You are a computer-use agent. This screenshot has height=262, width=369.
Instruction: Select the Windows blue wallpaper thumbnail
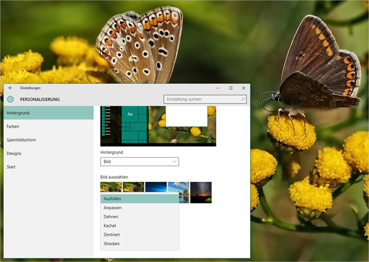pos(156,187)
